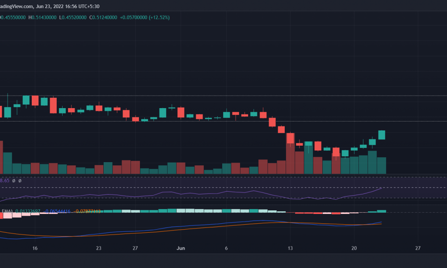
Task: Click the green MACD histogram value 0.01332697
Action: (28, 211)
